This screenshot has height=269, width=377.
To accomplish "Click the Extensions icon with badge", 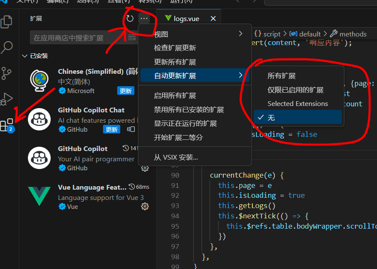I will 7,125.
